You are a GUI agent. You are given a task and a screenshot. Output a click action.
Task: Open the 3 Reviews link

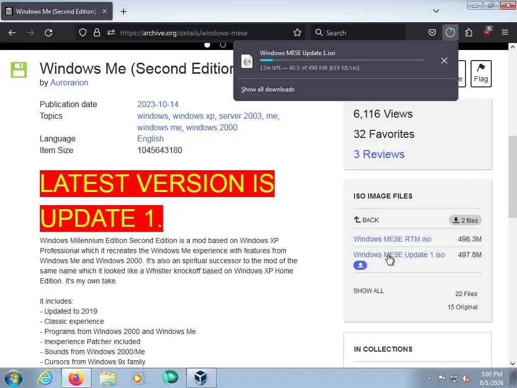point(379,154)
